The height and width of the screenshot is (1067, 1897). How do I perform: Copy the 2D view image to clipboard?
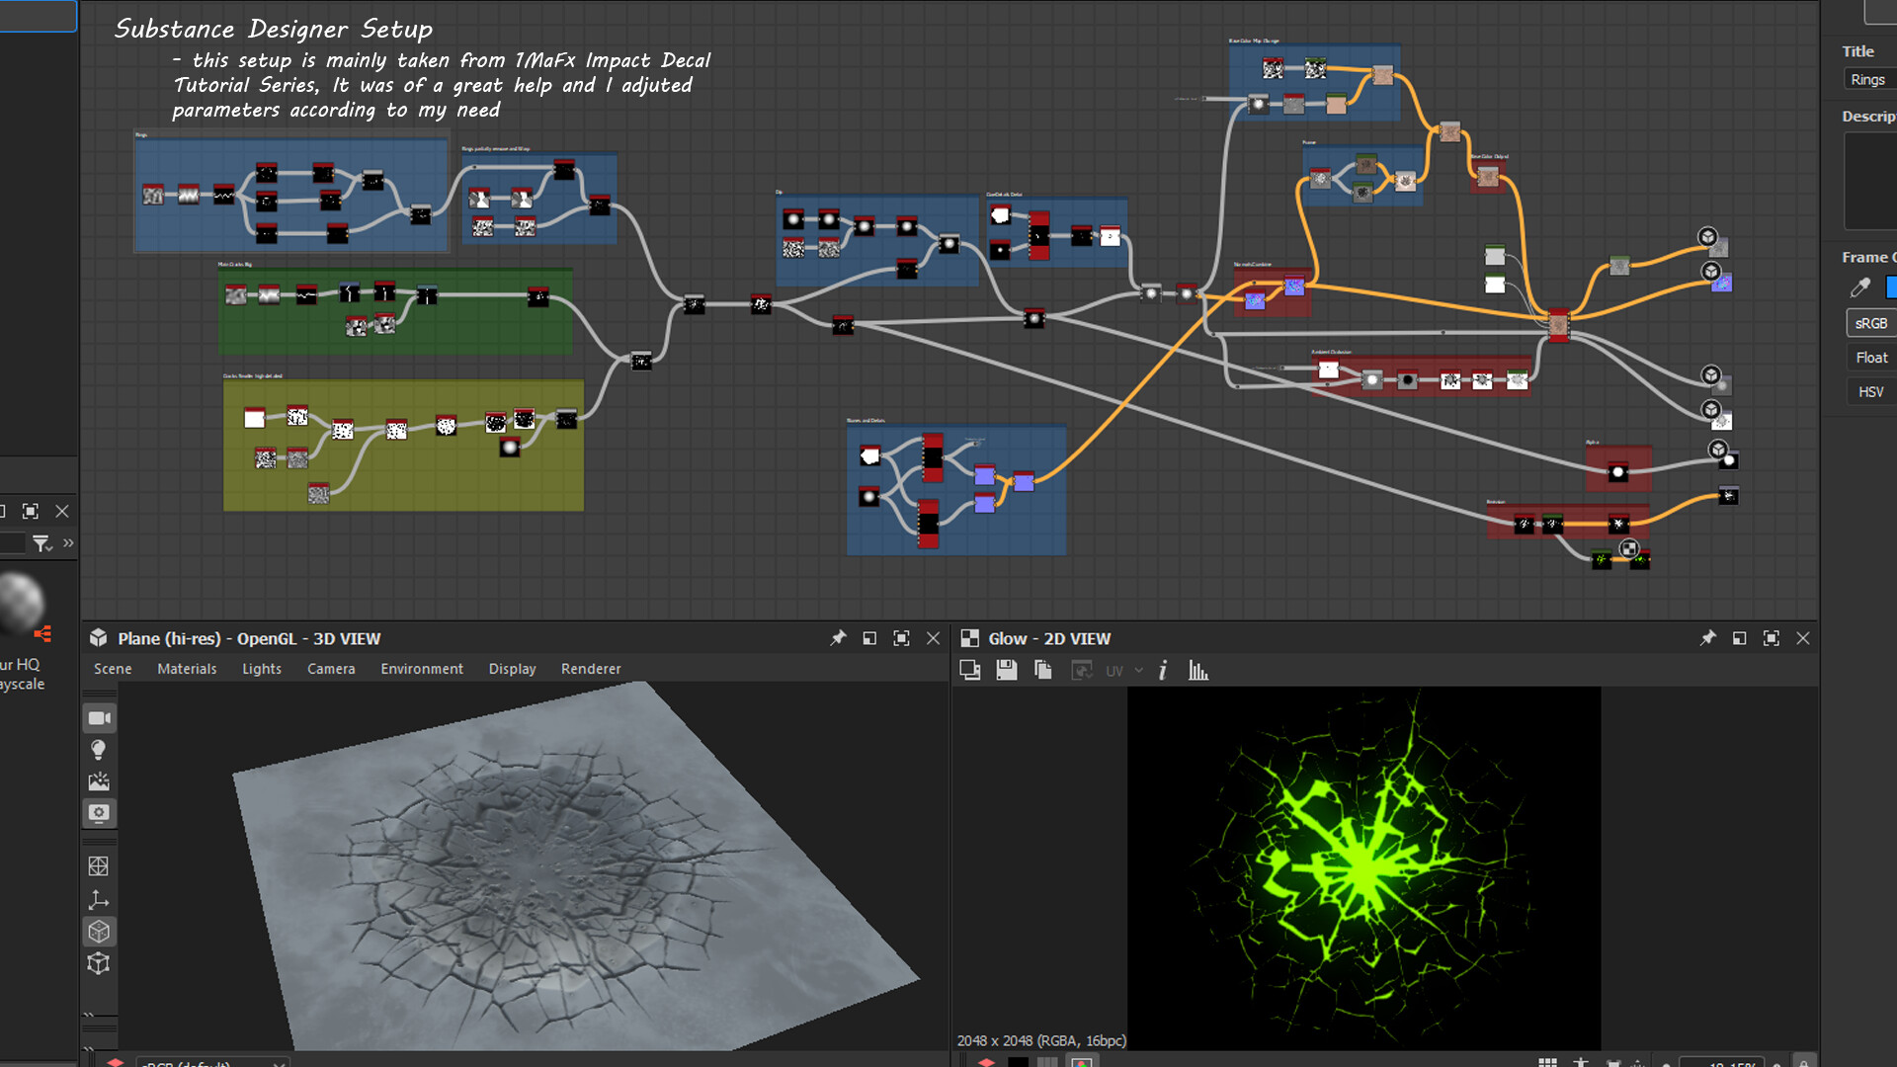coord(1042,671)
